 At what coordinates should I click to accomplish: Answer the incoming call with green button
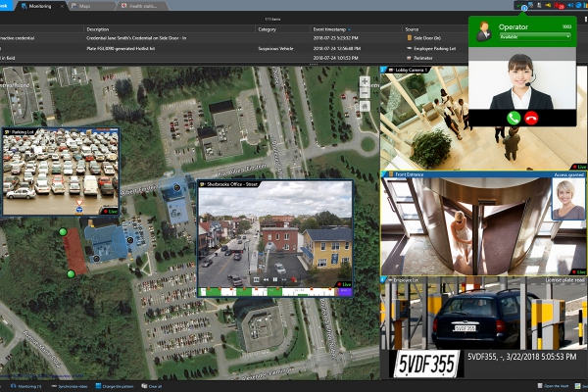(x=514, y=118)
